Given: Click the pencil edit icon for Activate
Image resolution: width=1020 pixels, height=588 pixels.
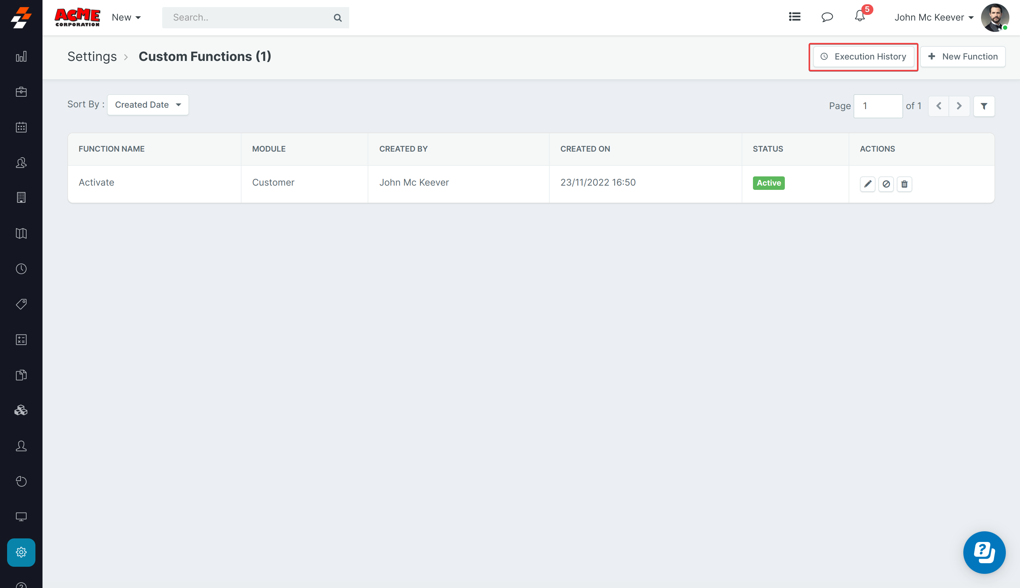Looking at the screenshot, I should point(867,184).
